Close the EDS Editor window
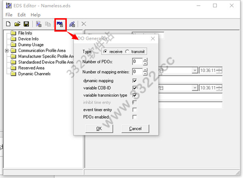 (232, 6)
